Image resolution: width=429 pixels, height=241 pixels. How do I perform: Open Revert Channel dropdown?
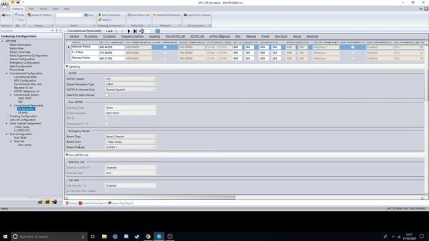(x=130, y=147)
